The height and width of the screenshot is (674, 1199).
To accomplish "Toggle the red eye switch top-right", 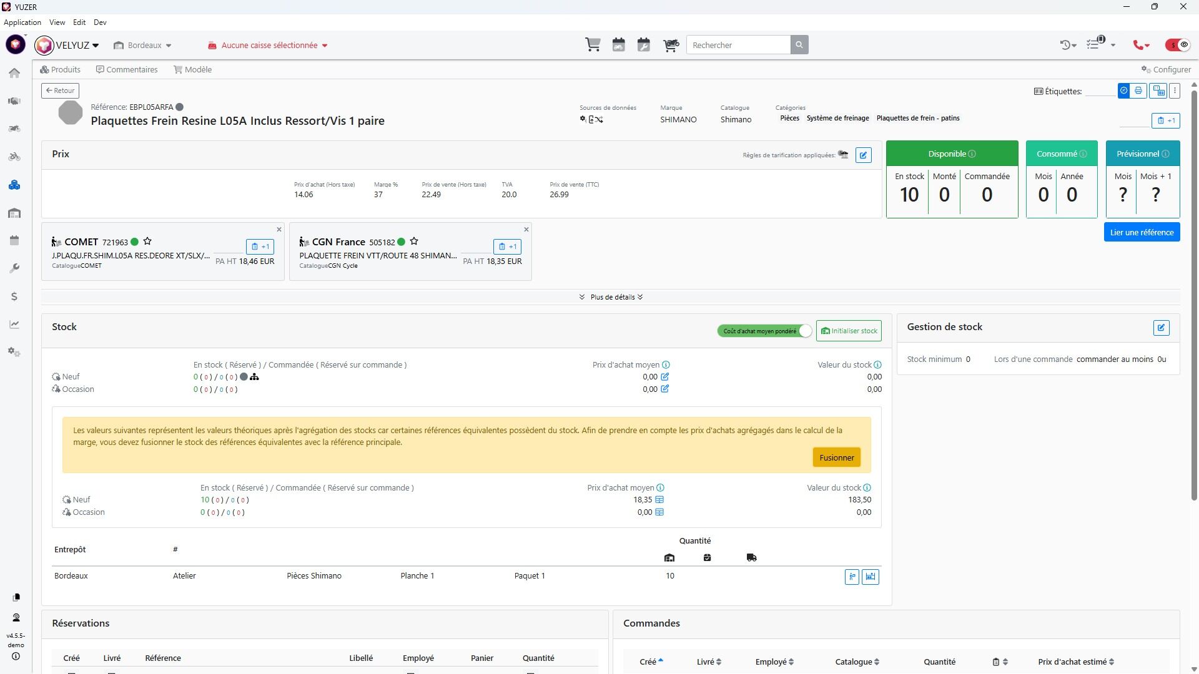I will [1178, 45].
